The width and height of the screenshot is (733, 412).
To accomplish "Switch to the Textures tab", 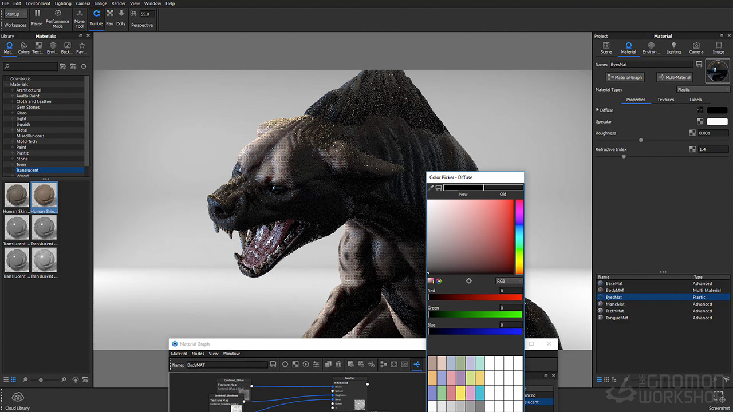I will tap(665, 100).
